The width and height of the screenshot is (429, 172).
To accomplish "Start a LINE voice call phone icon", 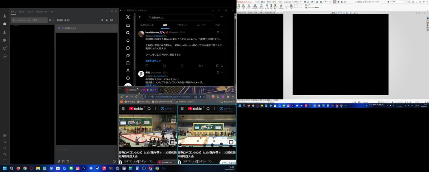I will click(x=107, y=20).
